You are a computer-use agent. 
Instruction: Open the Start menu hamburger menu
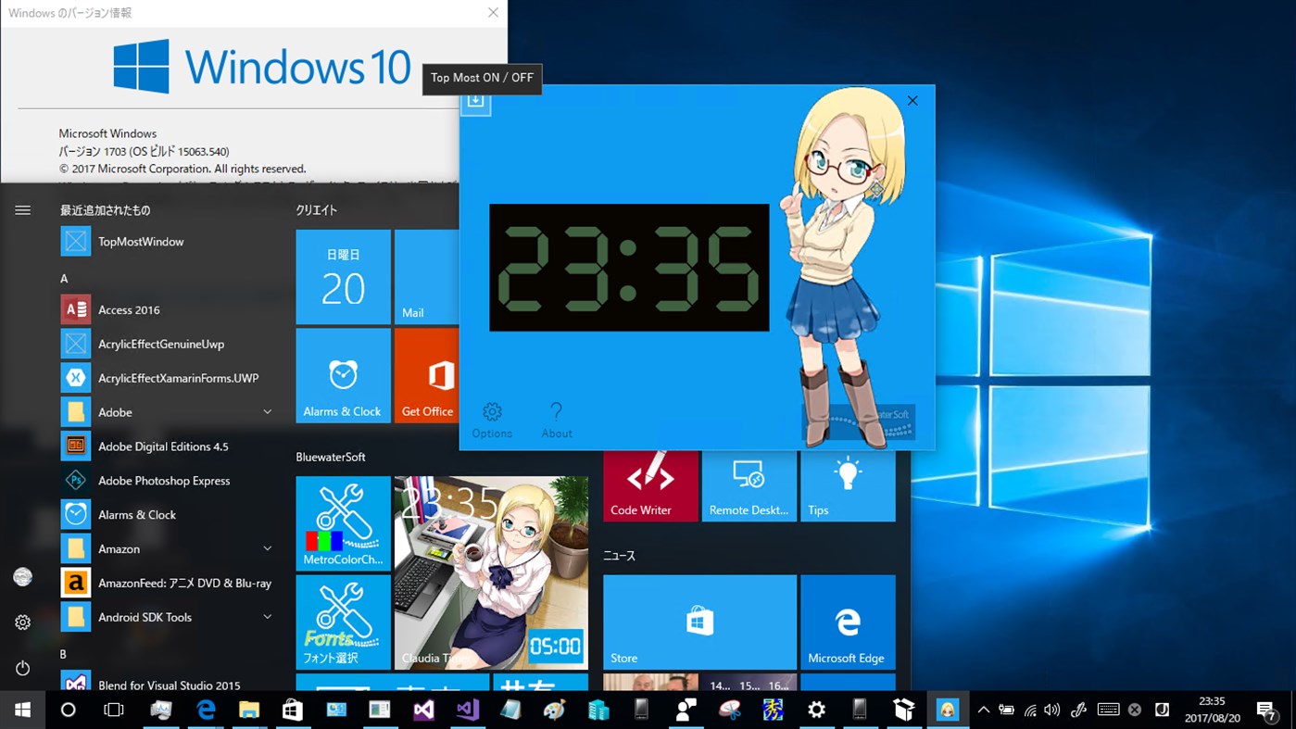(x=22, y=209)
